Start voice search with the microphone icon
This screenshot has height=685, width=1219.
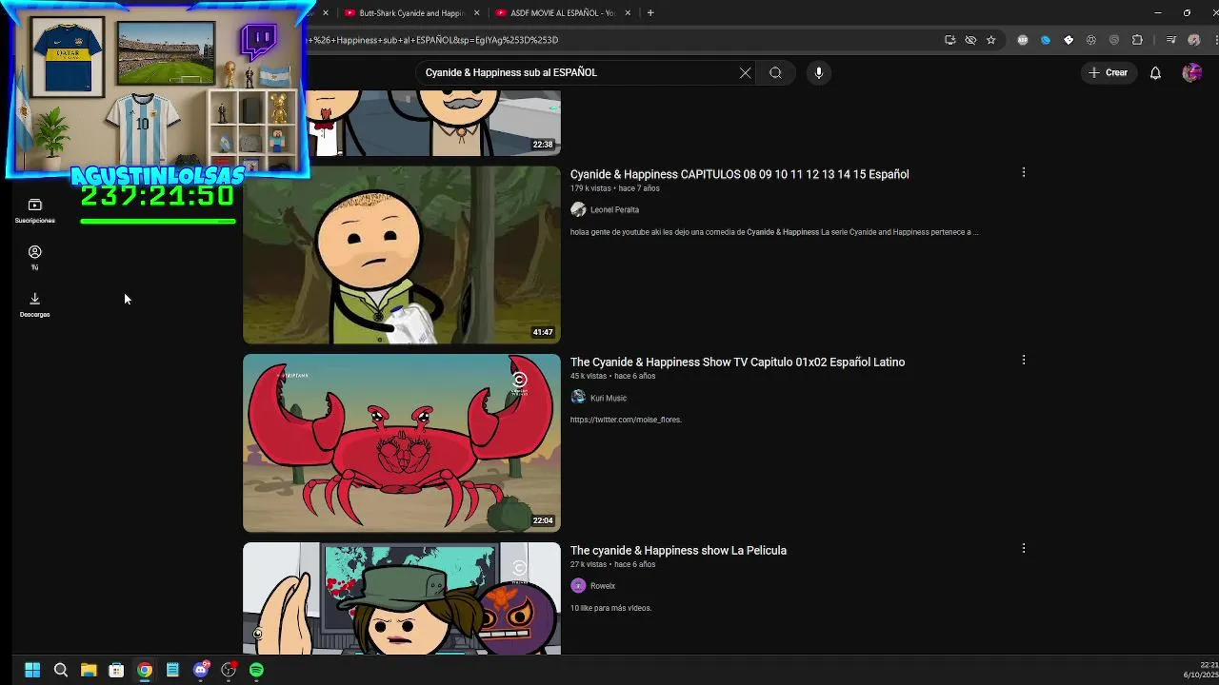[x=818, y=72]
